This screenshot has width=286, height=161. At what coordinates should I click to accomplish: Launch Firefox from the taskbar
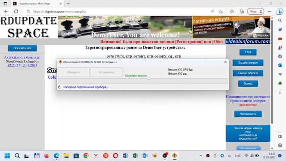[x=46, y=156]
